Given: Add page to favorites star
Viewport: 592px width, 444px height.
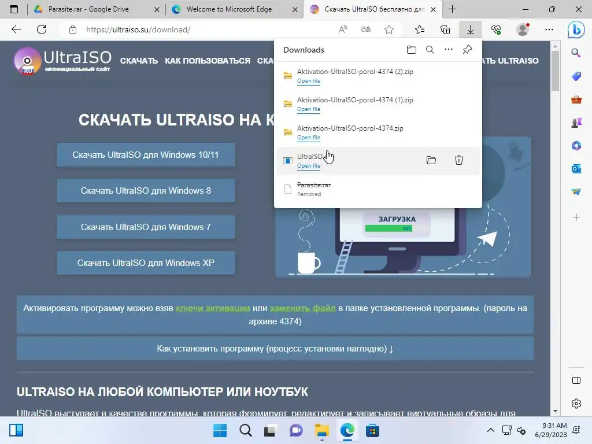Looking at the screenshot, I should (389, 29).
